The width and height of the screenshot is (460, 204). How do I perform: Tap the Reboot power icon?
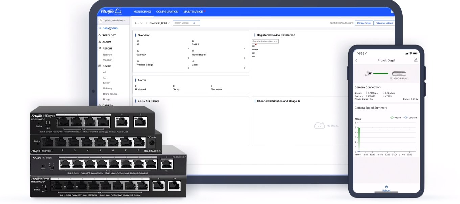tap(386, 187)
